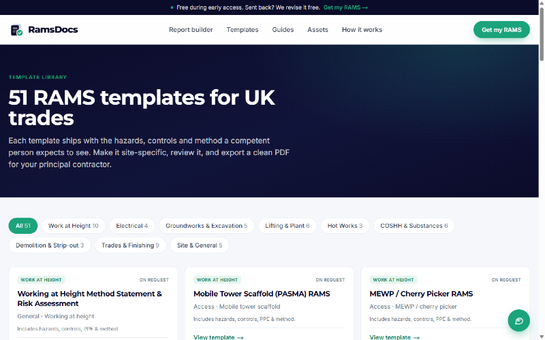The image size is (545, 340).
Task: Filter templates by Hot Works 3
Action: click(x=345, y=226)
